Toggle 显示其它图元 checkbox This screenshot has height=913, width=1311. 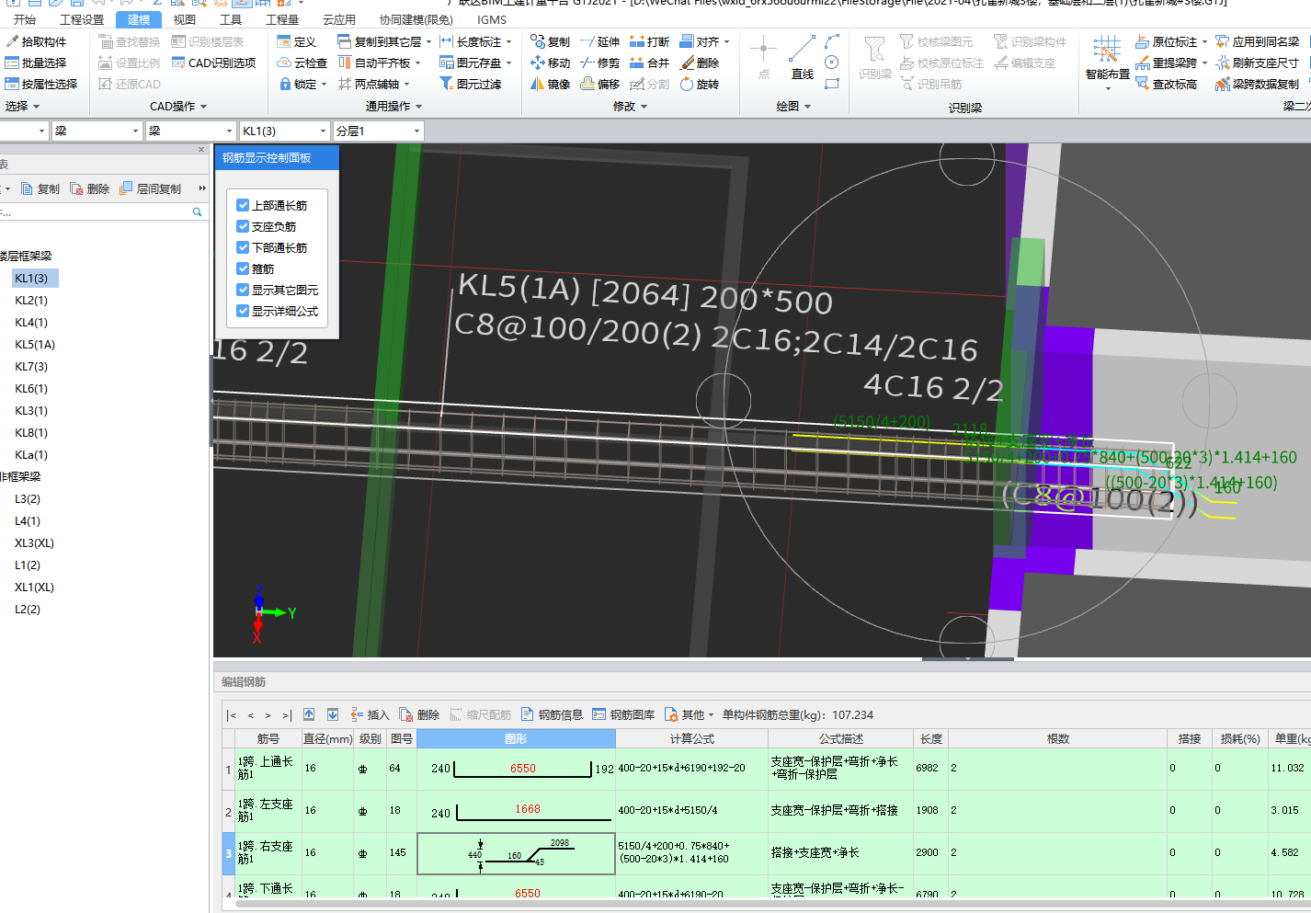coord(243,290)
